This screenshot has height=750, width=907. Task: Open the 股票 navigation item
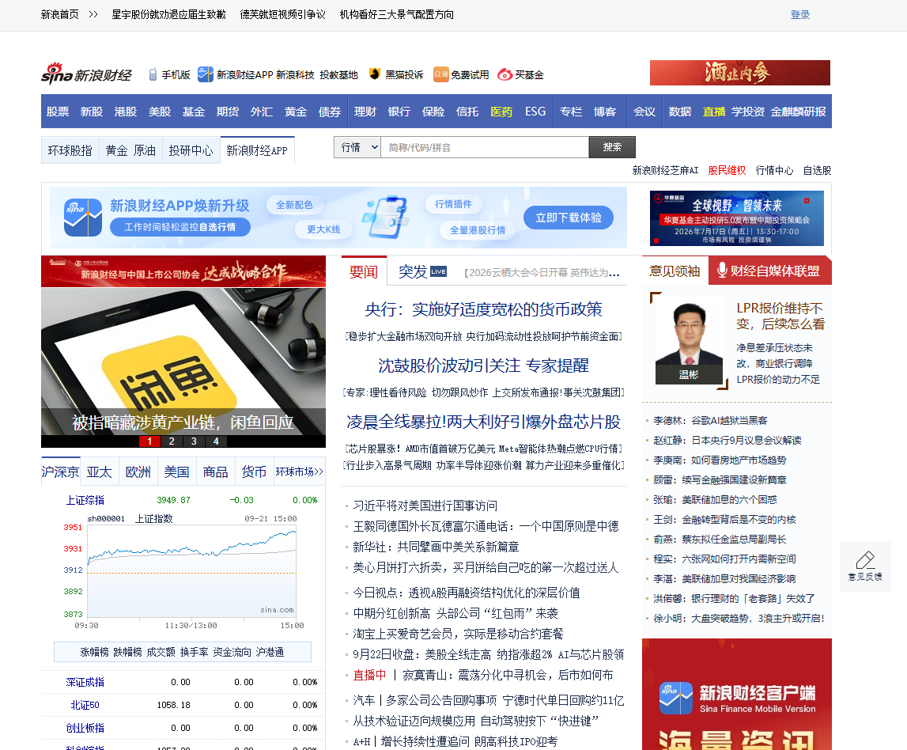pyautogui.click(x=57, y=112)
